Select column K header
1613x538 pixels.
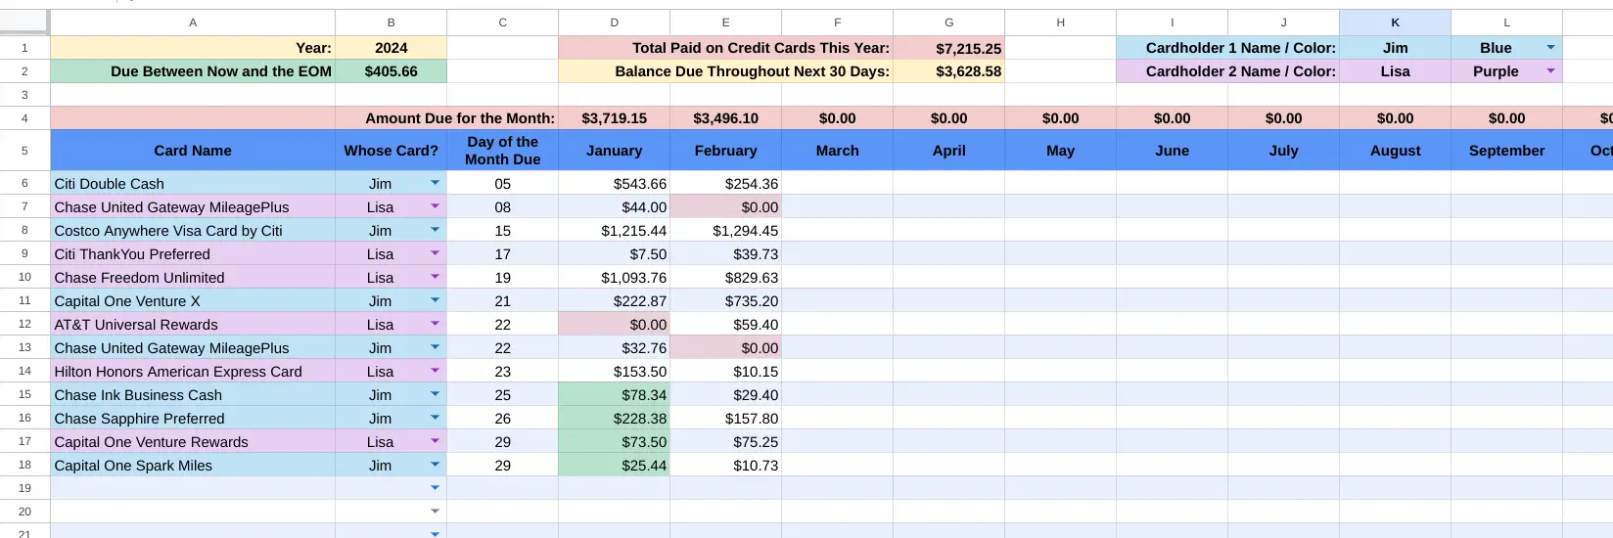pos(1396,22)
